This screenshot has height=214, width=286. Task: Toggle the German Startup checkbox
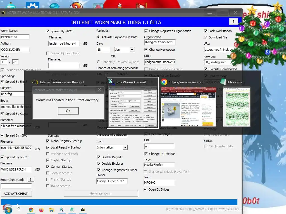coord(48,167)
